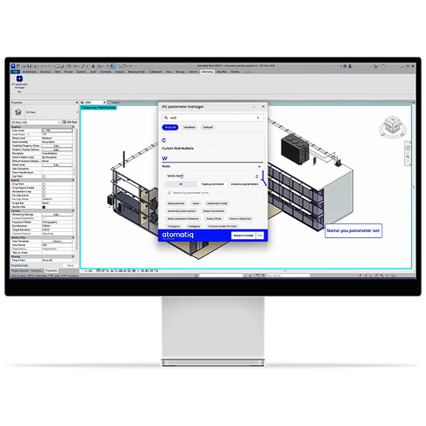
Task: Collapse the Walls category in the dialog
Action: click(x=259, y=167)
